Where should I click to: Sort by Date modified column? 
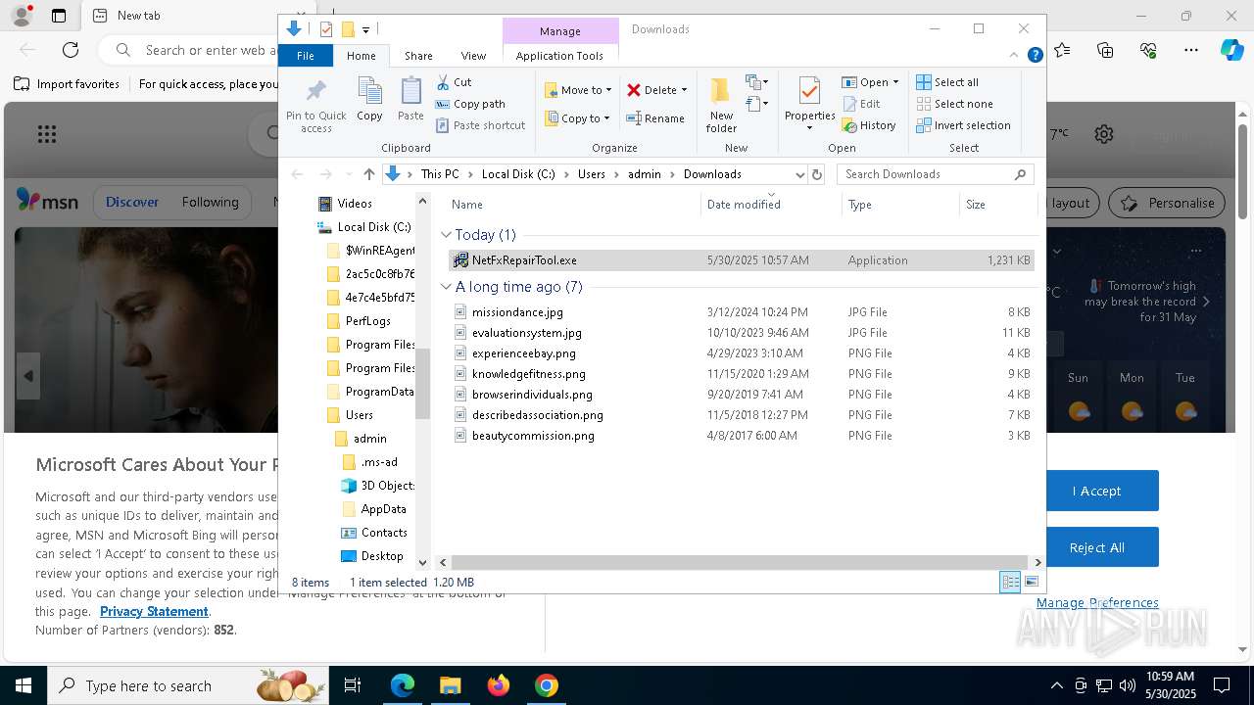coord(770,205)
